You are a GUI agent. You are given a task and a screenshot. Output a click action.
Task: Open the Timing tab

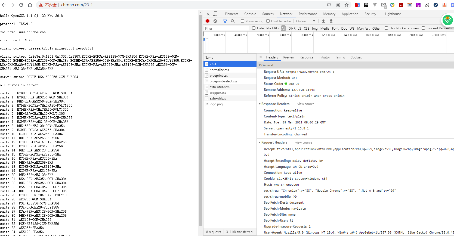[x=340, y=57]
